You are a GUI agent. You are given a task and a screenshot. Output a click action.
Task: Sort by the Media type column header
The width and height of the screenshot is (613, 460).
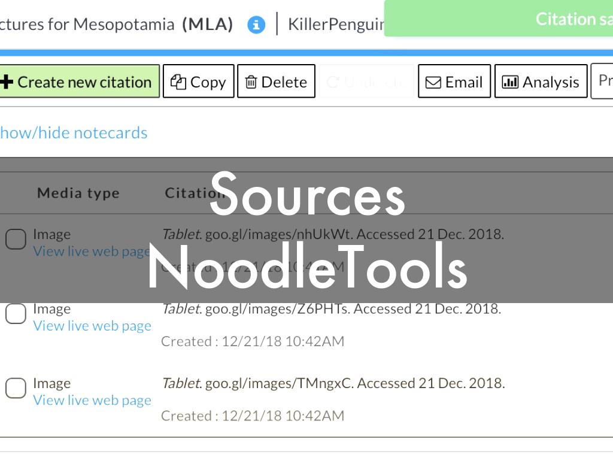click(78, 193)
